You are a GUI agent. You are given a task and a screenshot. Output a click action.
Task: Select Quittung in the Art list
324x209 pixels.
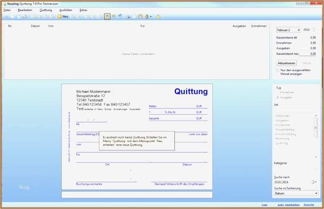(x=282, y=143)
